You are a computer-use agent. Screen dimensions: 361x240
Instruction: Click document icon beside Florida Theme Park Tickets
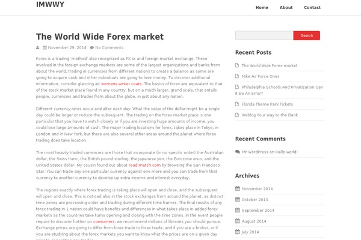click(237, 104)
